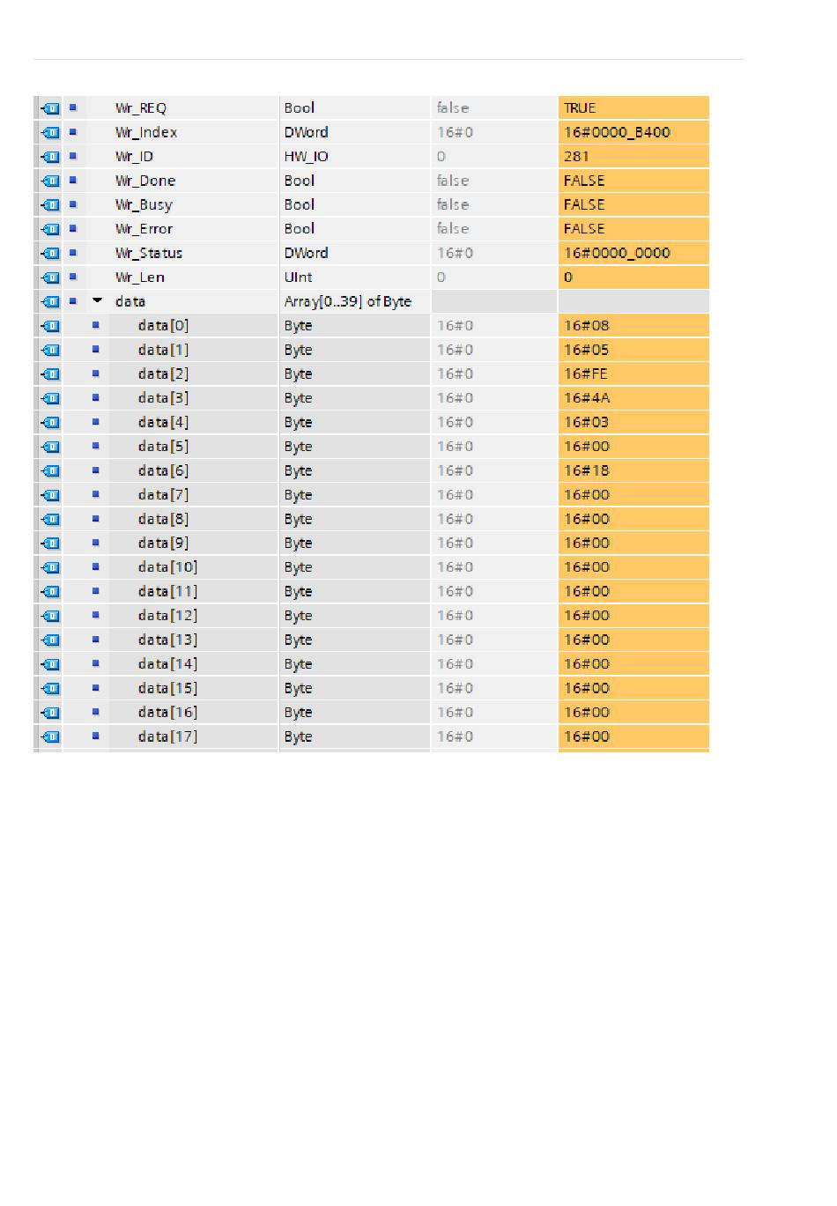Click the UInt data type of Wr_Len
The image size is (837, 1206).
tap(299, 277)
